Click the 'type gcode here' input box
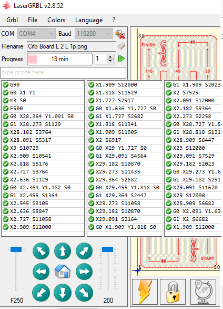Screen dimensions: 223x309 pyautogui.click(x=63, y=73)
